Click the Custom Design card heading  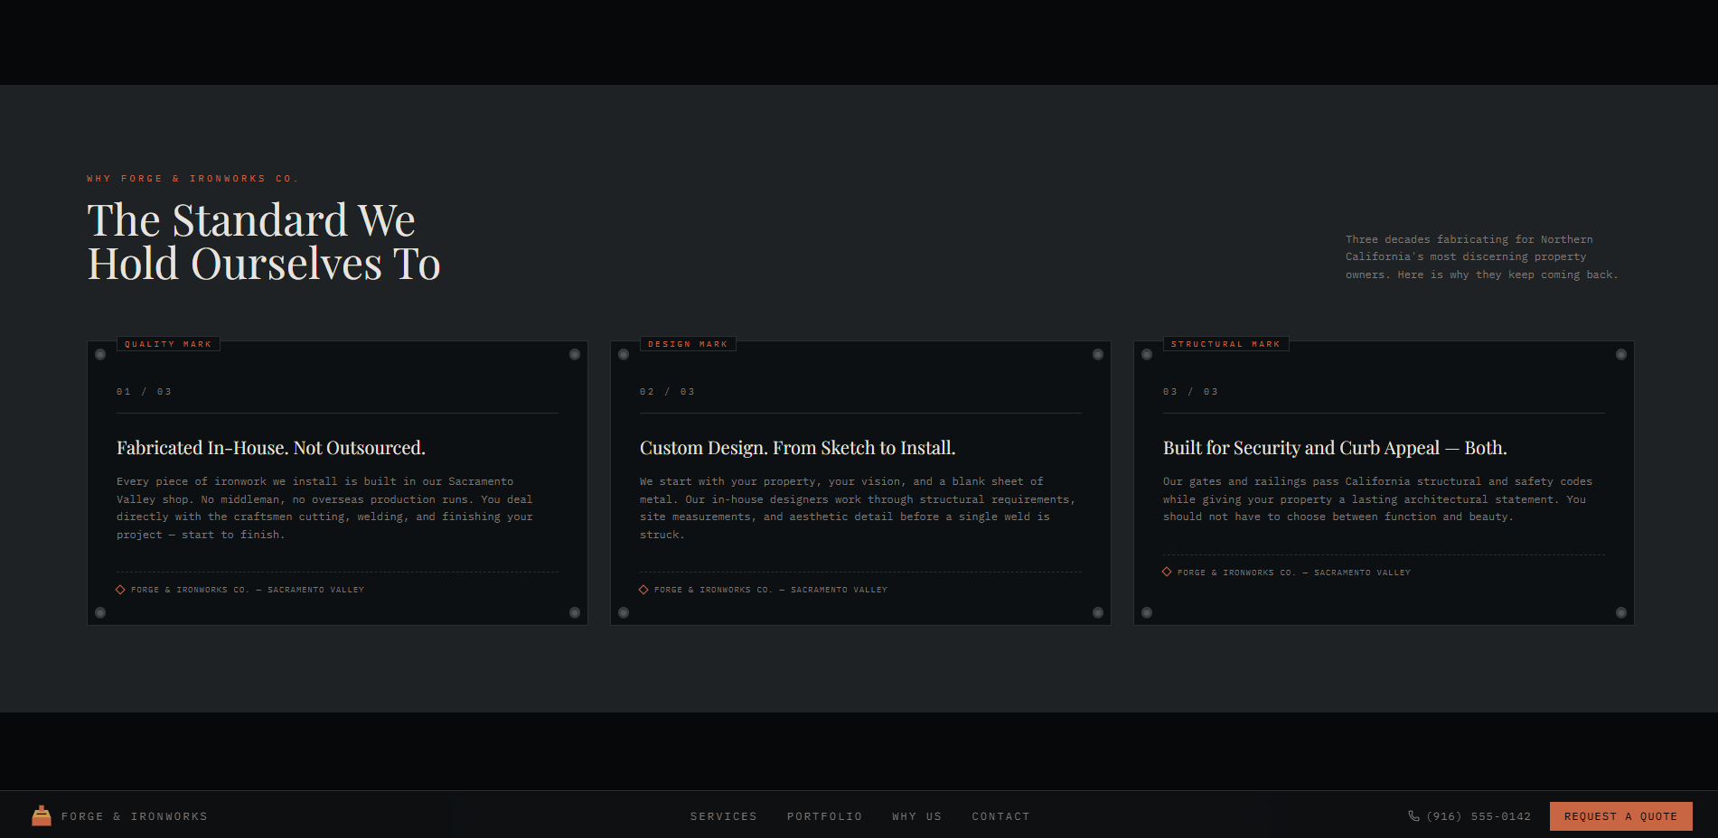click(x=797, y=448)
